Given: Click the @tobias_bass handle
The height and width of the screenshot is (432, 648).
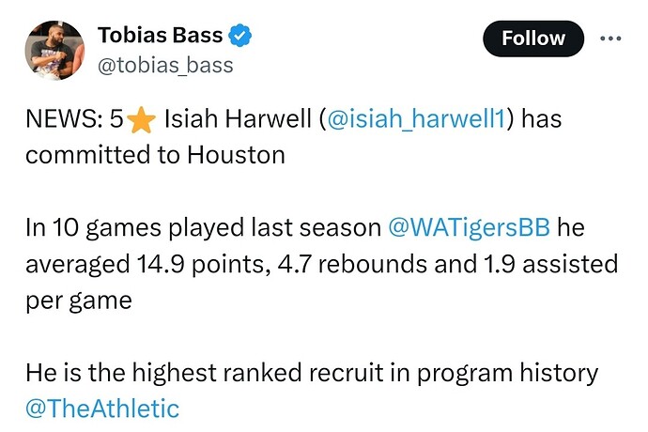Looking at the screenshot, I should (x=165, y=66).
